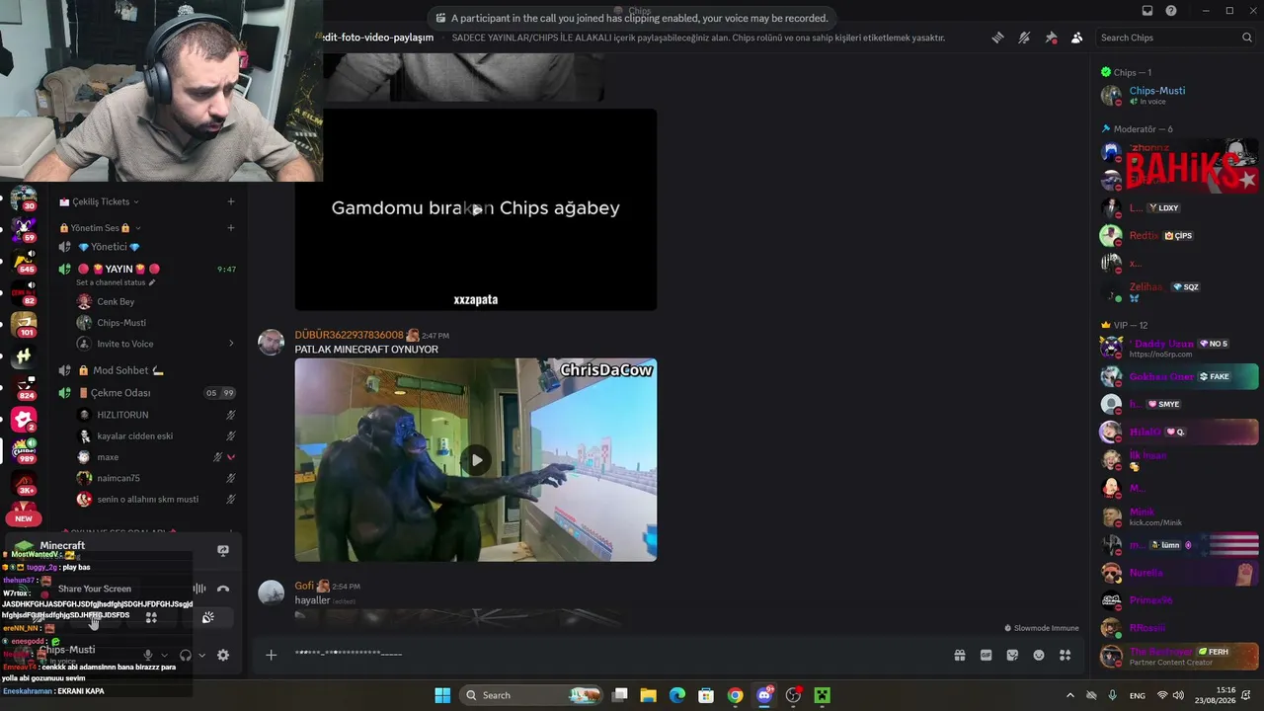Viewport: 1264px width, 711px height.
Task: Open the emoji picker
Action: click(1039, 655)
